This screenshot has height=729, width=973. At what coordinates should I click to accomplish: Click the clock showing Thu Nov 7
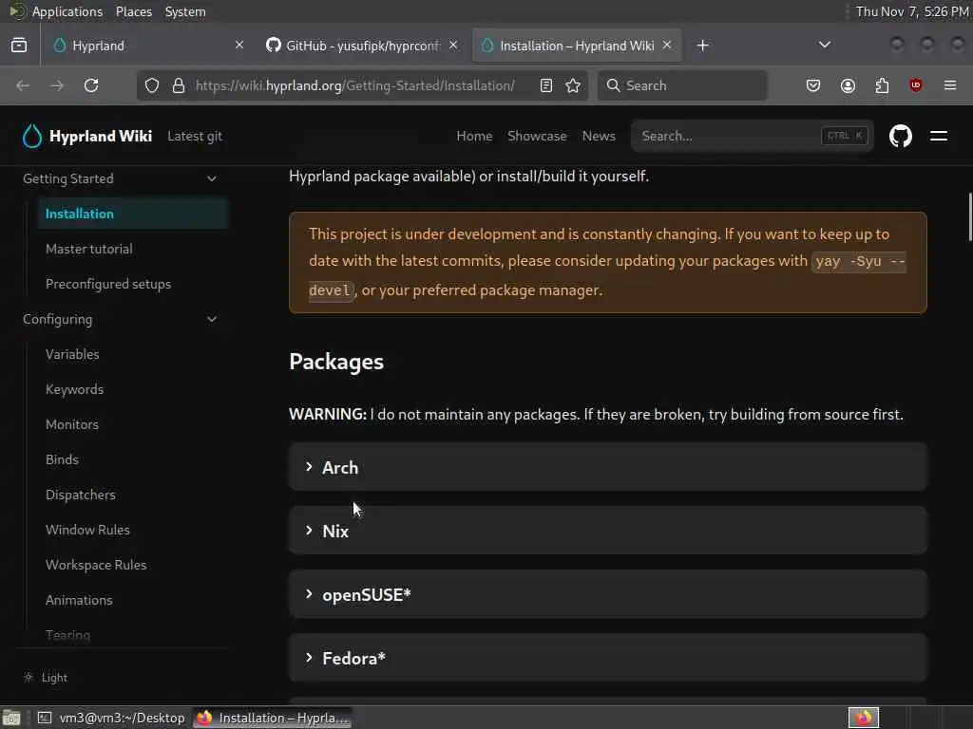(912, 11)
